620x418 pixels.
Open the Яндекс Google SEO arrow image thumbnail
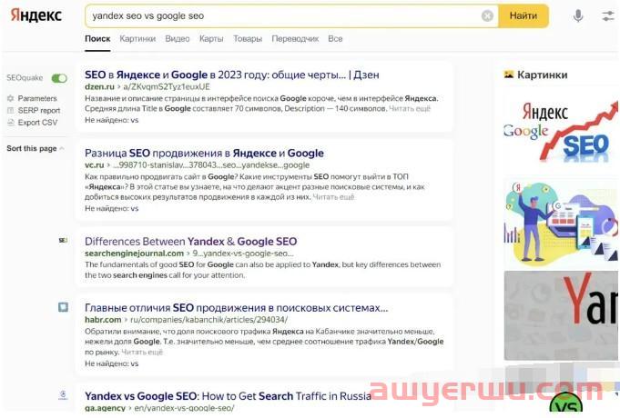[x=561, y=133]
